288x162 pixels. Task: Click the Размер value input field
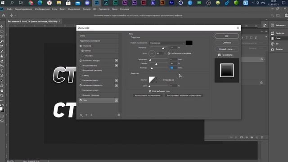[173, 68]
